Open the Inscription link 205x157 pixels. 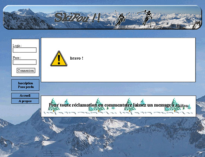pos(25,83)
